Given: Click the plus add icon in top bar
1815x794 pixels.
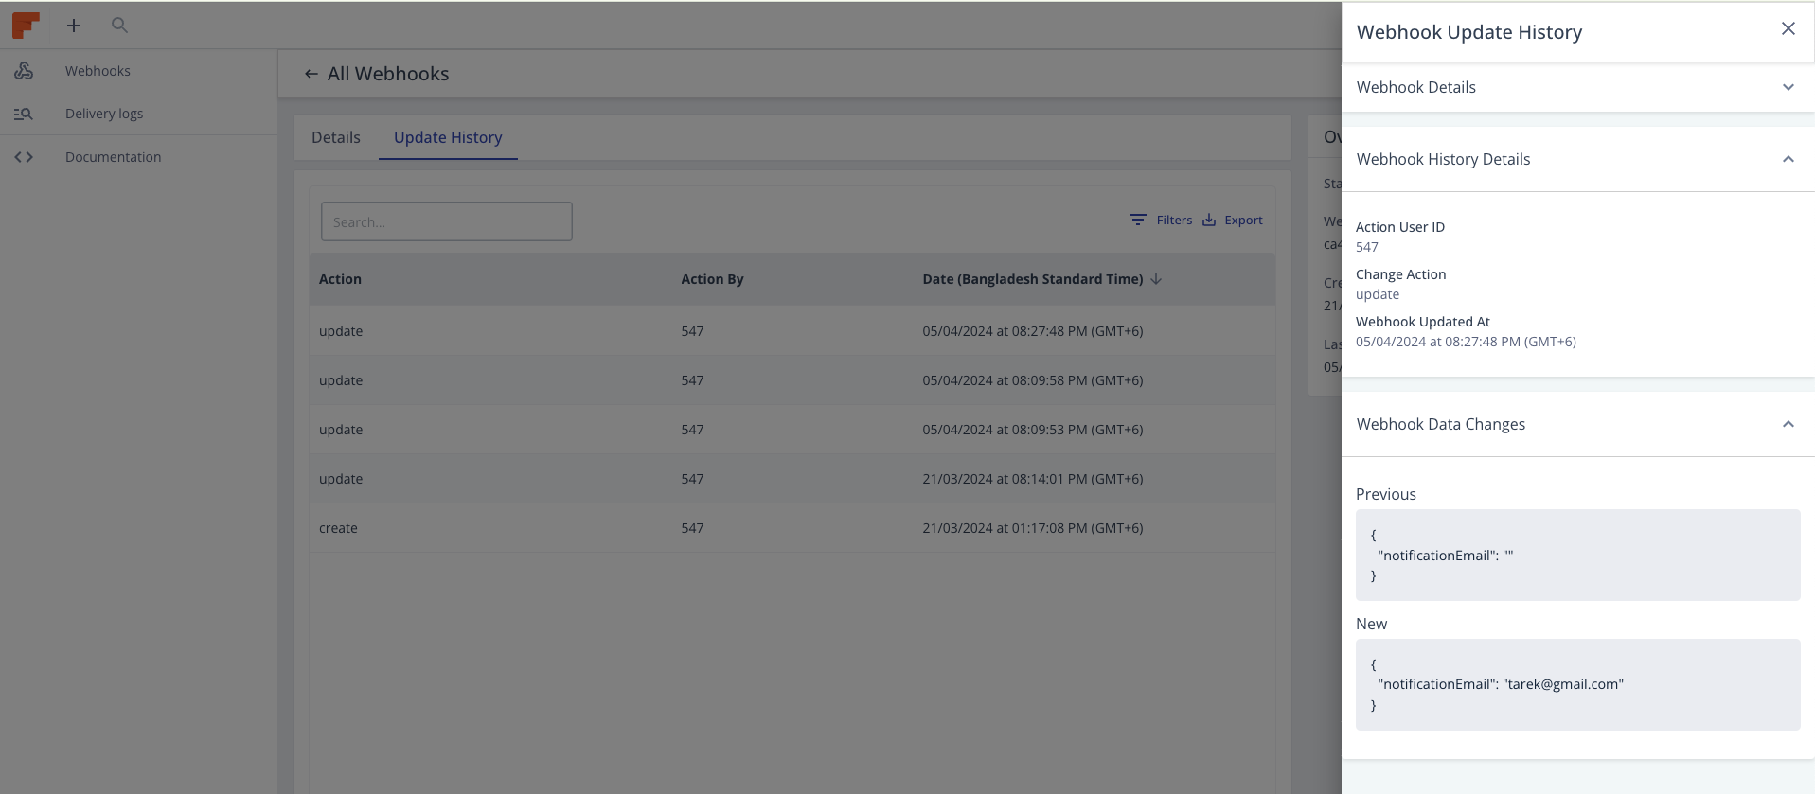Looking at the screenshot, I should (74, 26).
